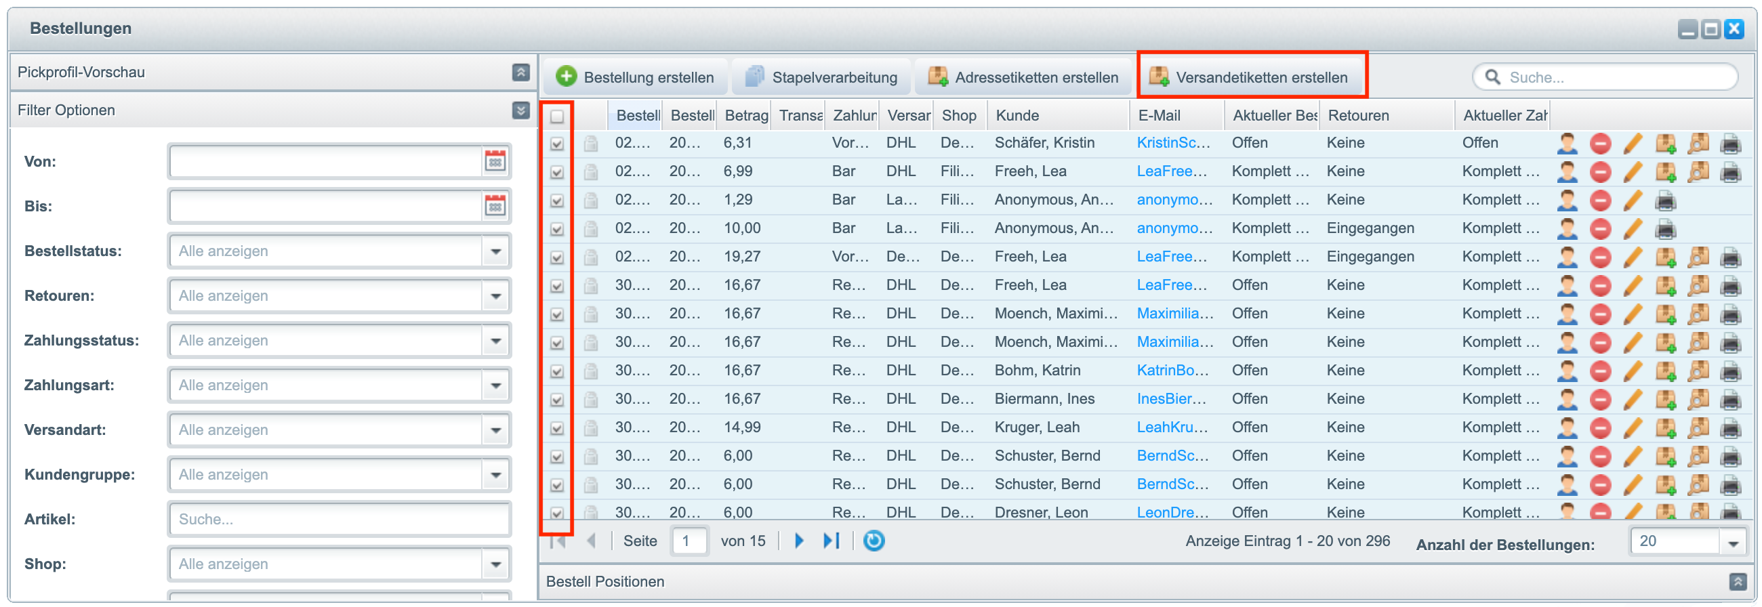
Task: Click the red delete icon for Schäfer, Kristin order
Action: (1600, 144)
